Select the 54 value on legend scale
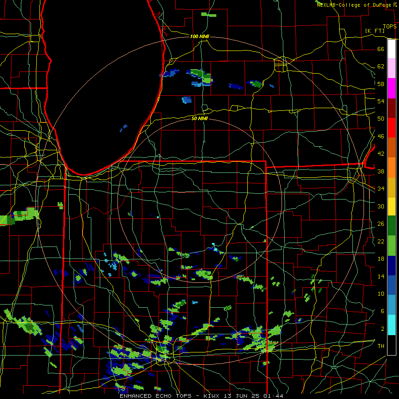399x399 pixels. point(381,101)
